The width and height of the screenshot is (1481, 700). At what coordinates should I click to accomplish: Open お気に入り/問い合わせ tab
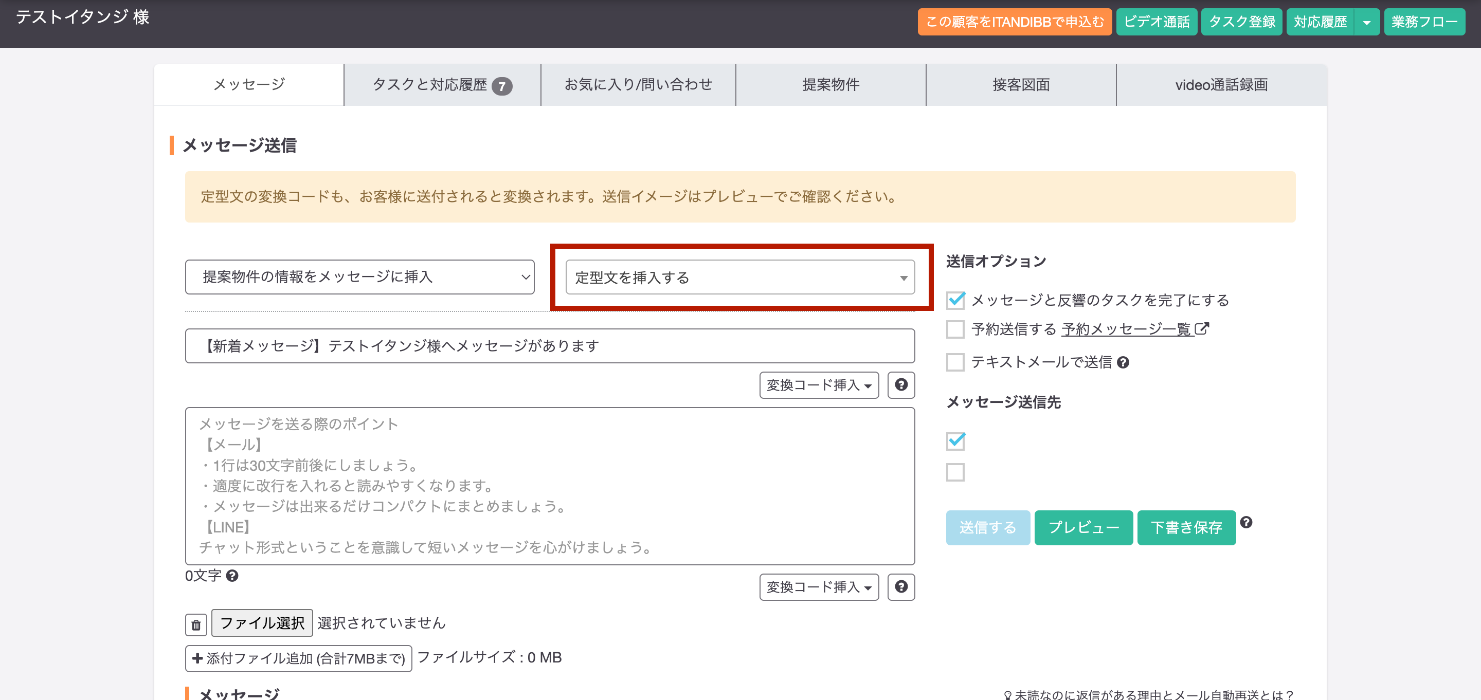coord(638,84)
